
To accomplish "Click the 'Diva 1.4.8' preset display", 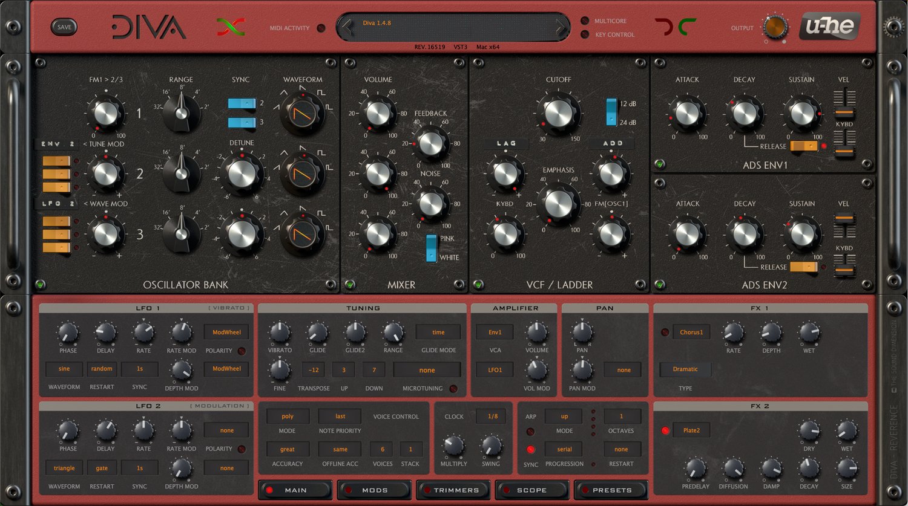I will point(454,27).
